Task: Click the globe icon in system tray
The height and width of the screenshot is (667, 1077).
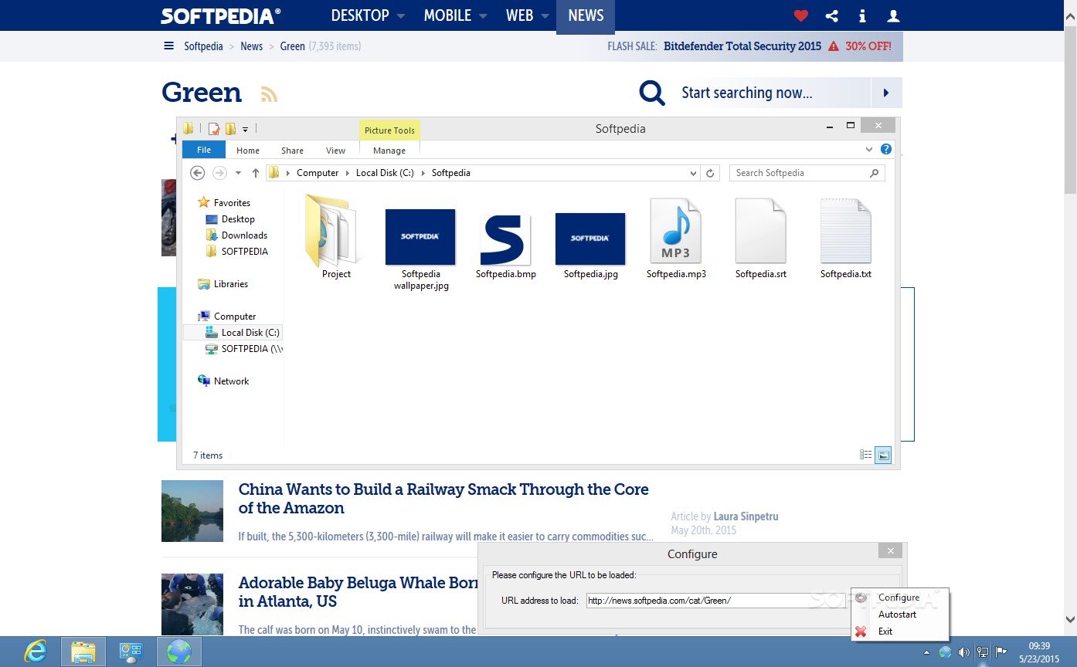Action: click(x=945, y=652)
